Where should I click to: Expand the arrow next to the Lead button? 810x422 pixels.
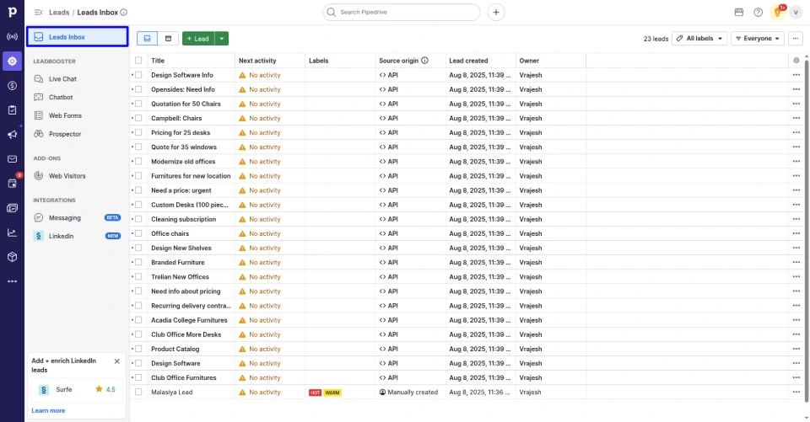221,39
